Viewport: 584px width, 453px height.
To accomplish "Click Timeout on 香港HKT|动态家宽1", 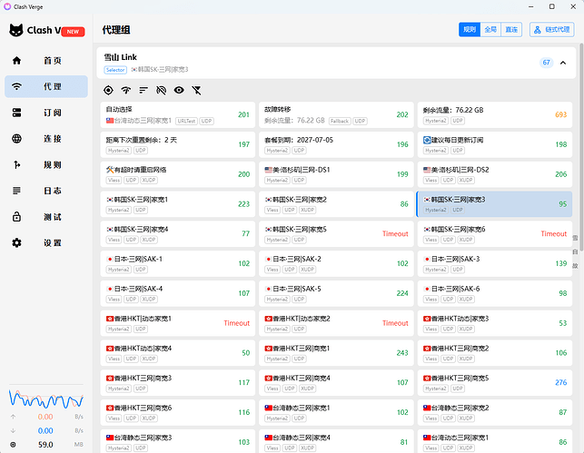I will click(236, 323).
